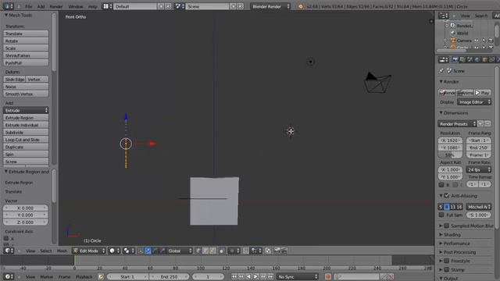Click the Translate button
This screenshot has width=500, height=281.
click(26, 34)
